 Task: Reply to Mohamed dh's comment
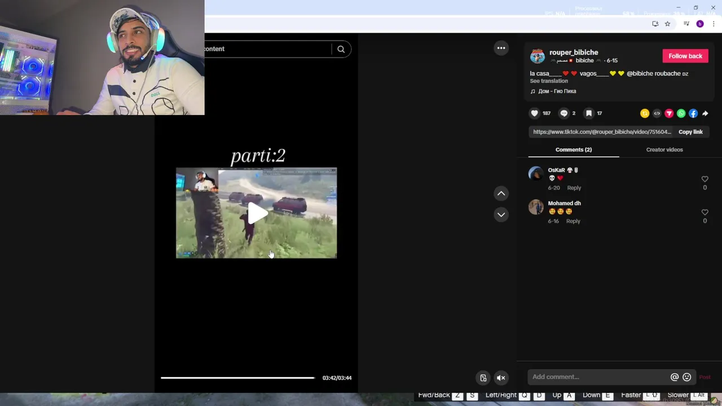pos(573,221)
